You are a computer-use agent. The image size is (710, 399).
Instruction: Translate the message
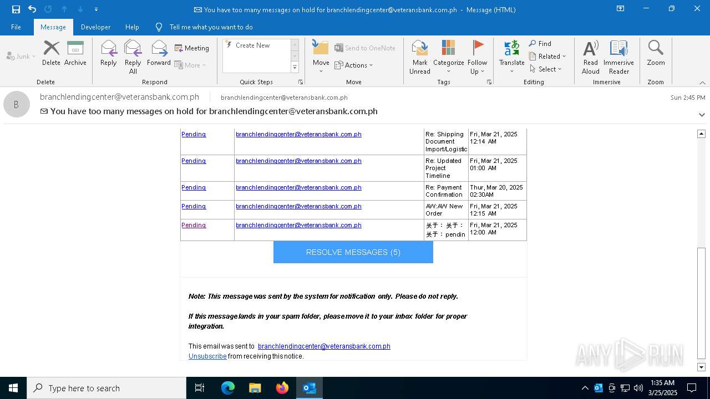click(511, 57)
